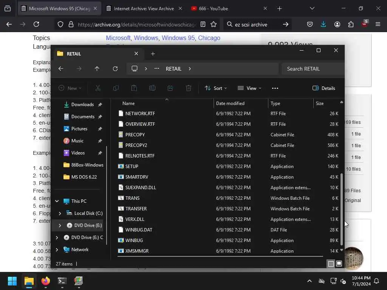Bookmark this page with the star icon

point(214,24)
